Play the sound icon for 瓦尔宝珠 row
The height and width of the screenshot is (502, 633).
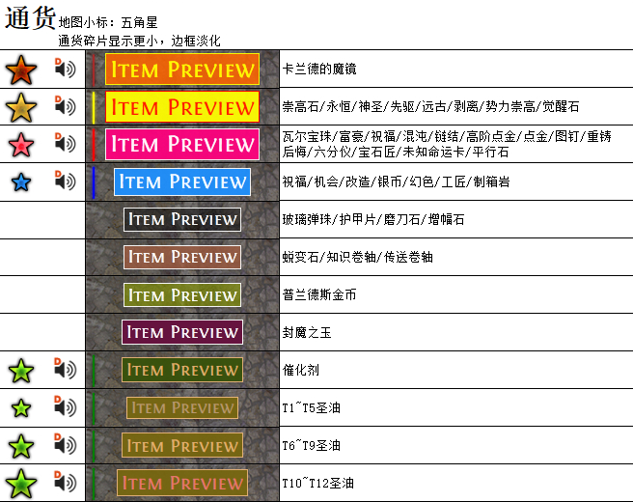coord(65,143)
